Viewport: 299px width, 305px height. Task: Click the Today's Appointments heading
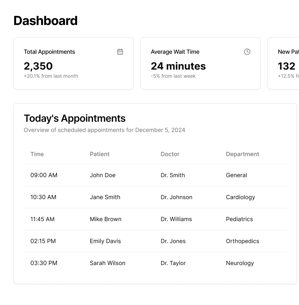[75, 118]
